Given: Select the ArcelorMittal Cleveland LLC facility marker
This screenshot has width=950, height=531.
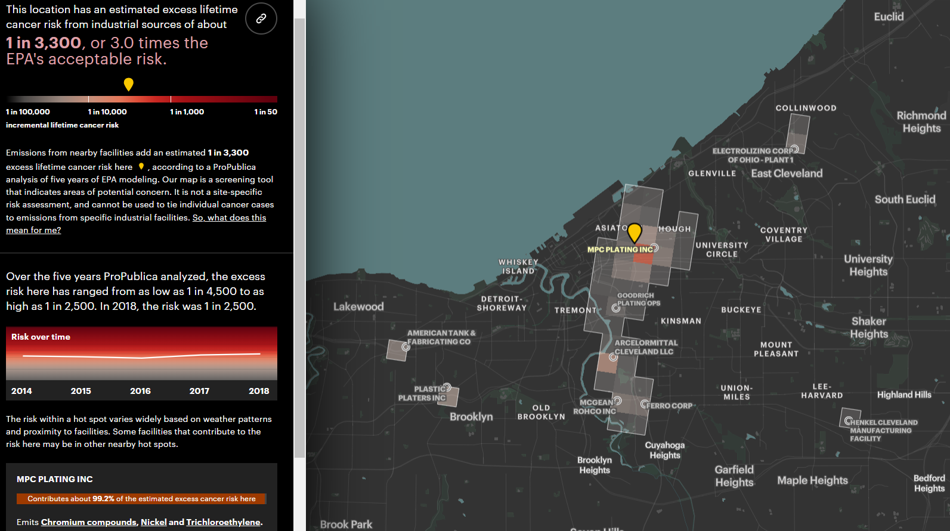Looking at the screenshot, I should pos(612,357).
